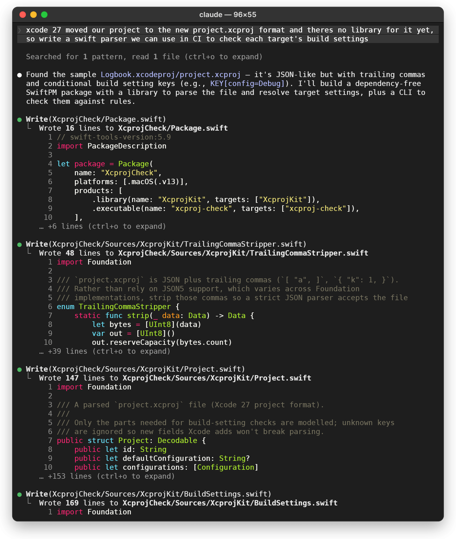Click the Write(XcprojCheck/Package.swift) header
The height and width of the screenshot is (539, 456).
[x=96, y=119]
